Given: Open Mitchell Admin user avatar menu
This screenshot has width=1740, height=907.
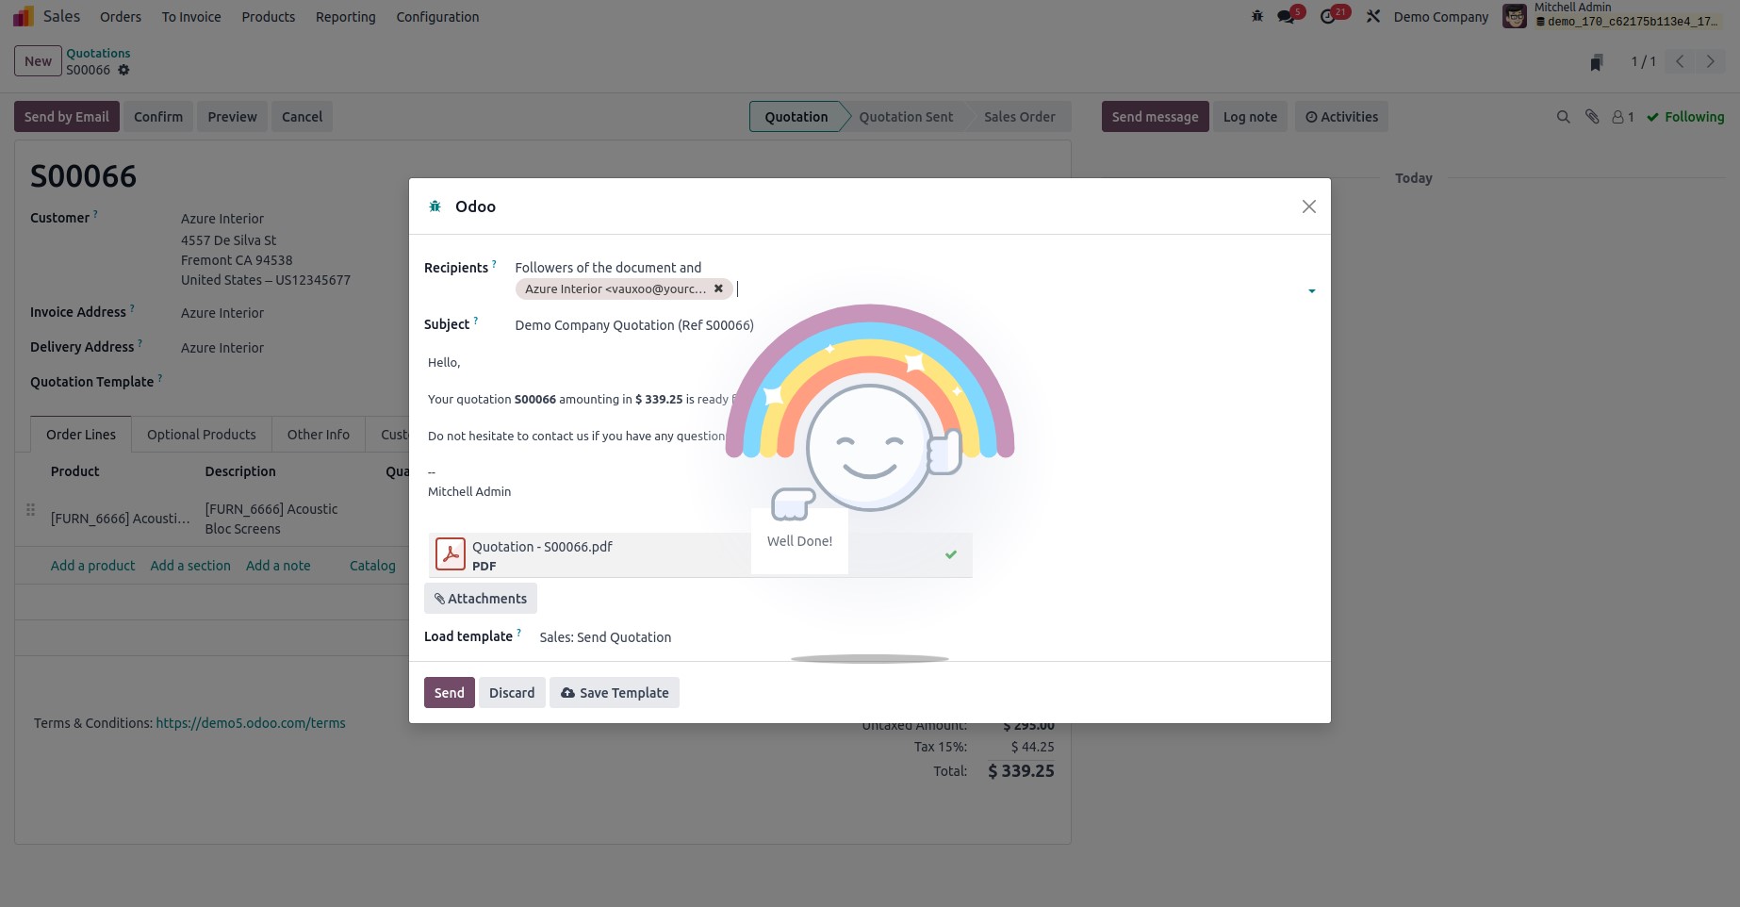Looking at the screenshot, I should pos(1515,16).
